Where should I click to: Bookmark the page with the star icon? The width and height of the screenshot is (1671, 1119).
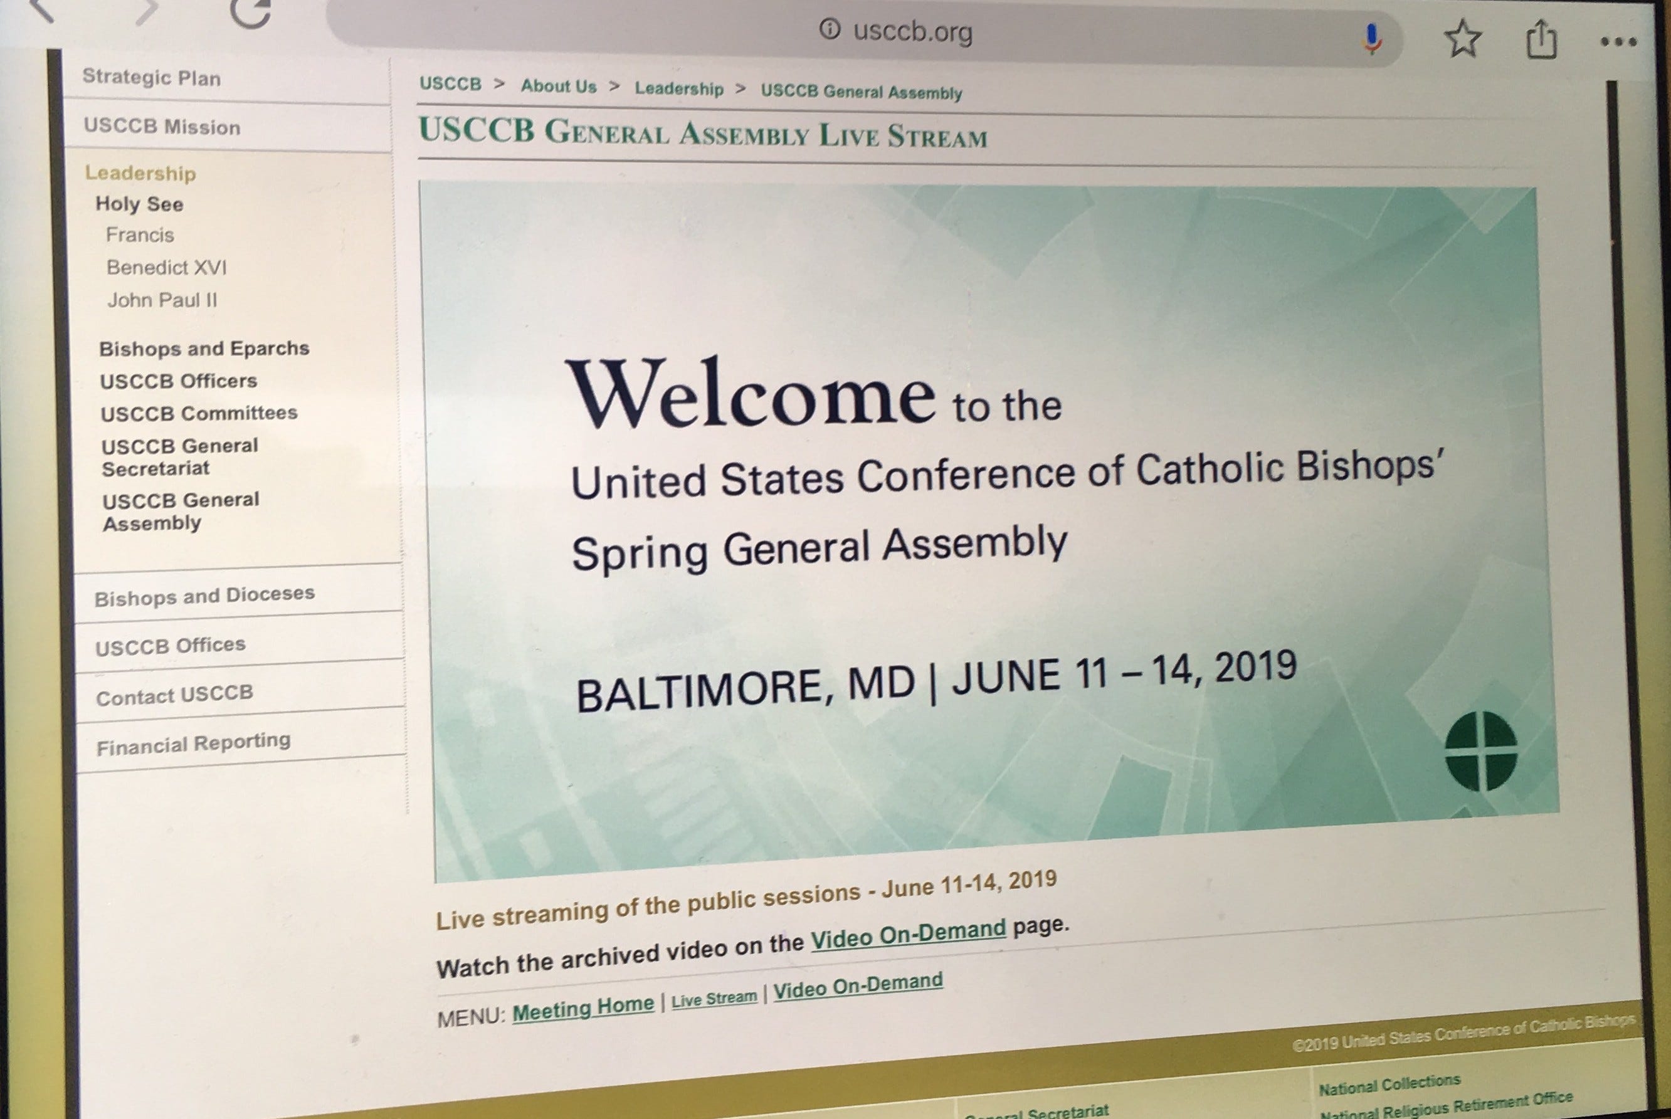coord(1463,38)
